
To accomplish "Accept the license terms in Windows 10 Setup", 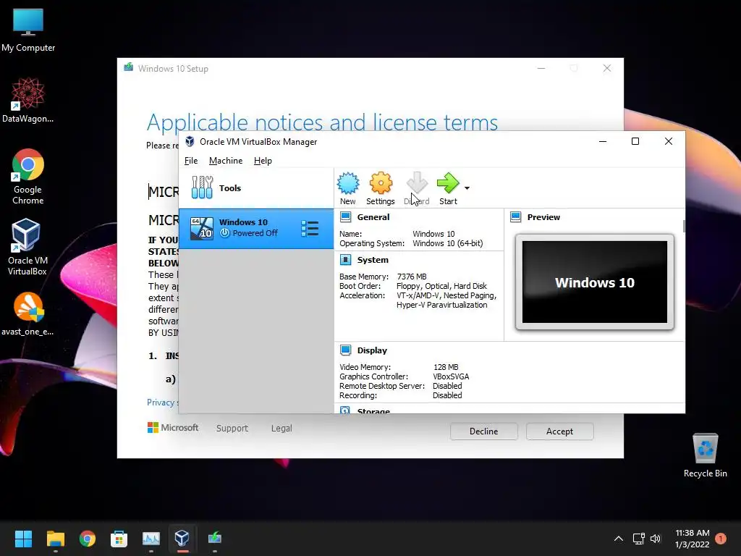I will [559, 431].
